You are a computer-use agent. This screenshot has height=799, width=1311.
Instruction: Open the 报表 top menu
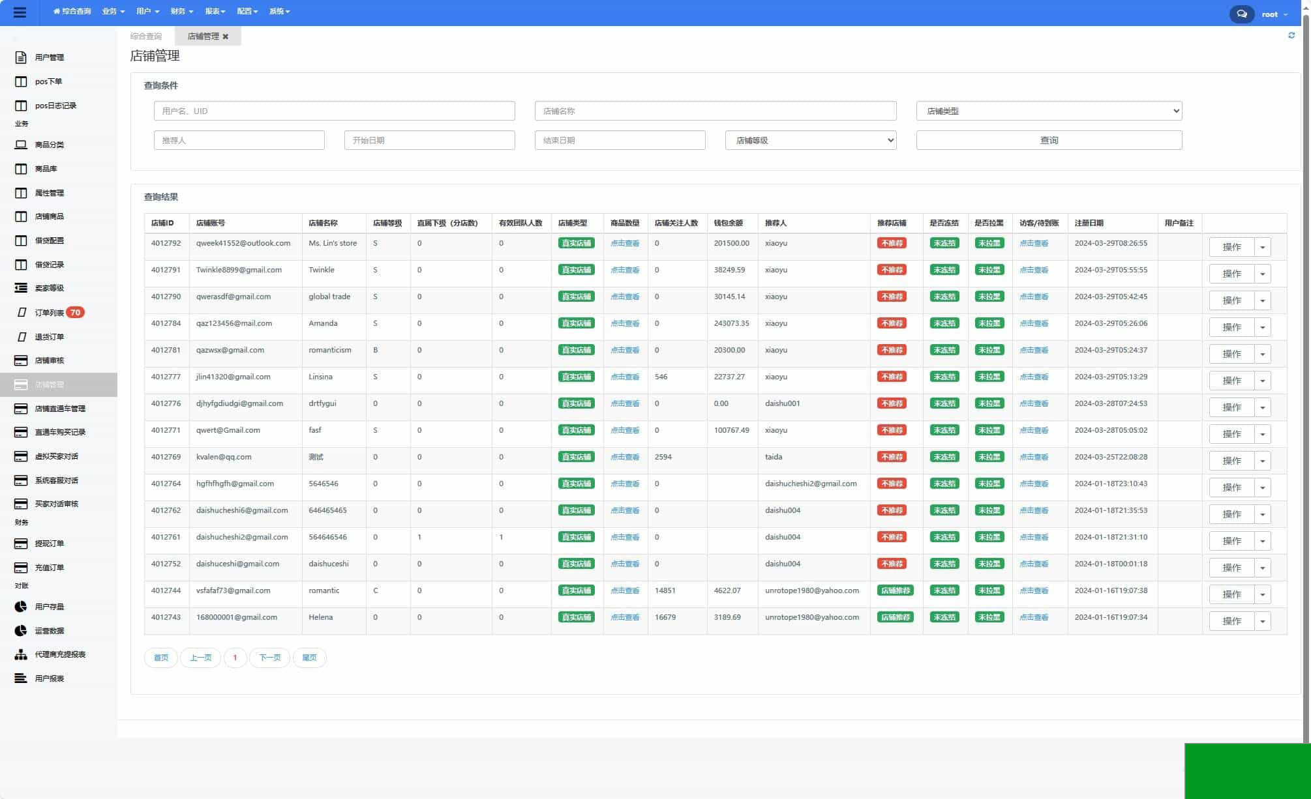(x=215, y=12)
